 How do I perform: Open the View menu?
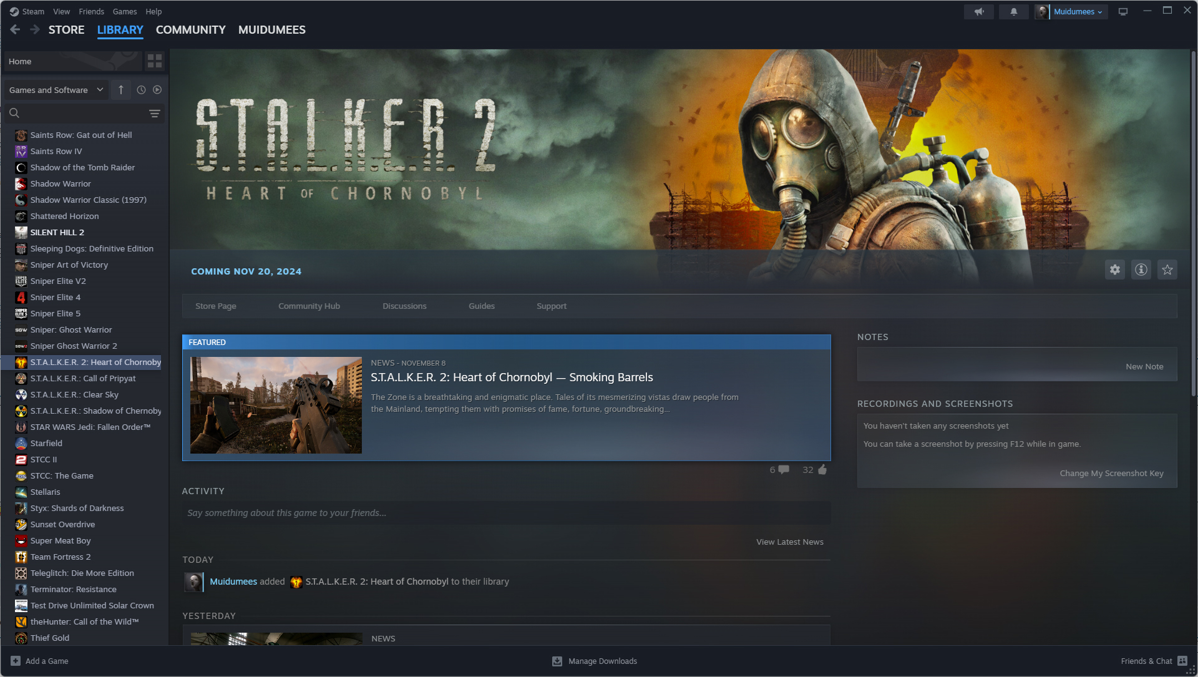[62, 12]
